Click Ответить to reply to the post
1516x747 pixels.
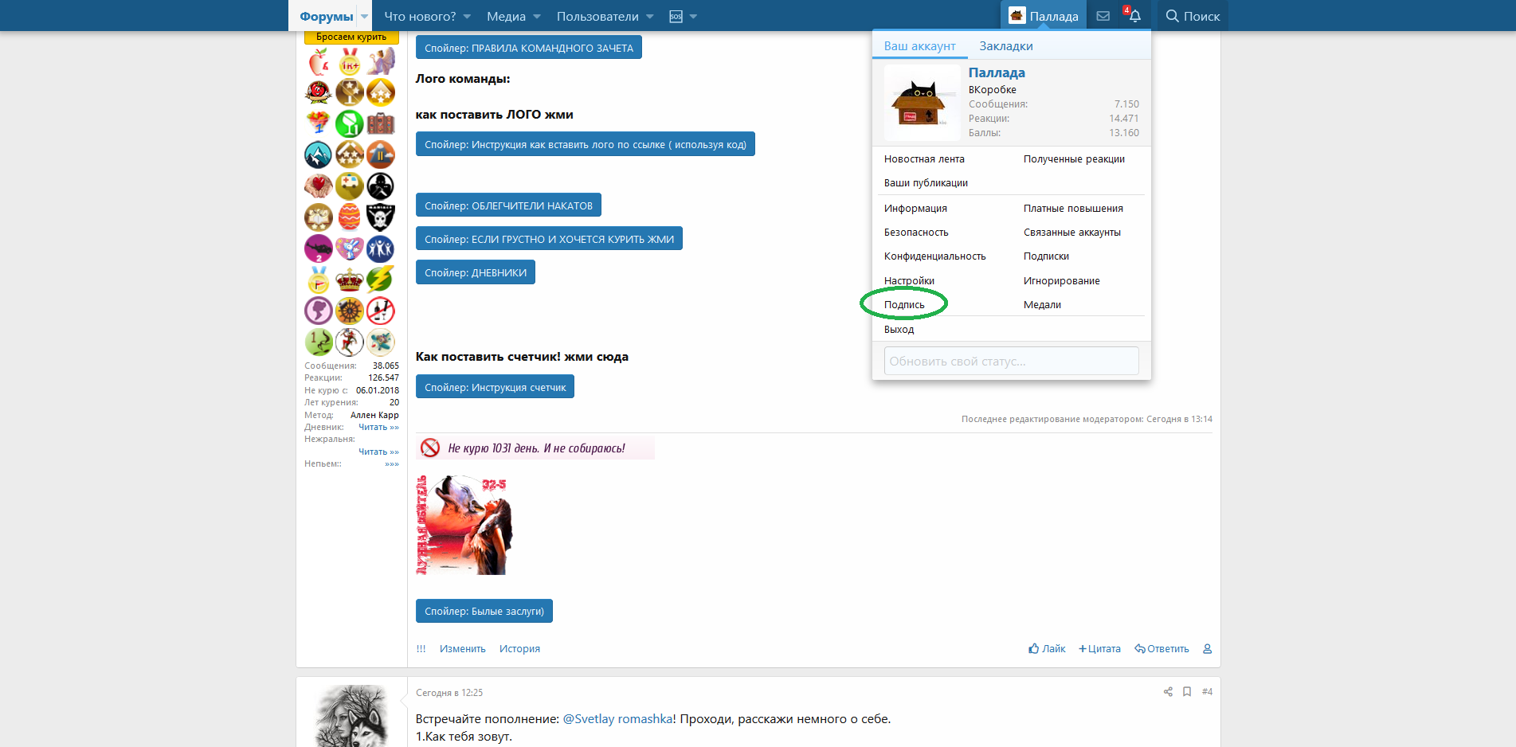click(1161, 649)
